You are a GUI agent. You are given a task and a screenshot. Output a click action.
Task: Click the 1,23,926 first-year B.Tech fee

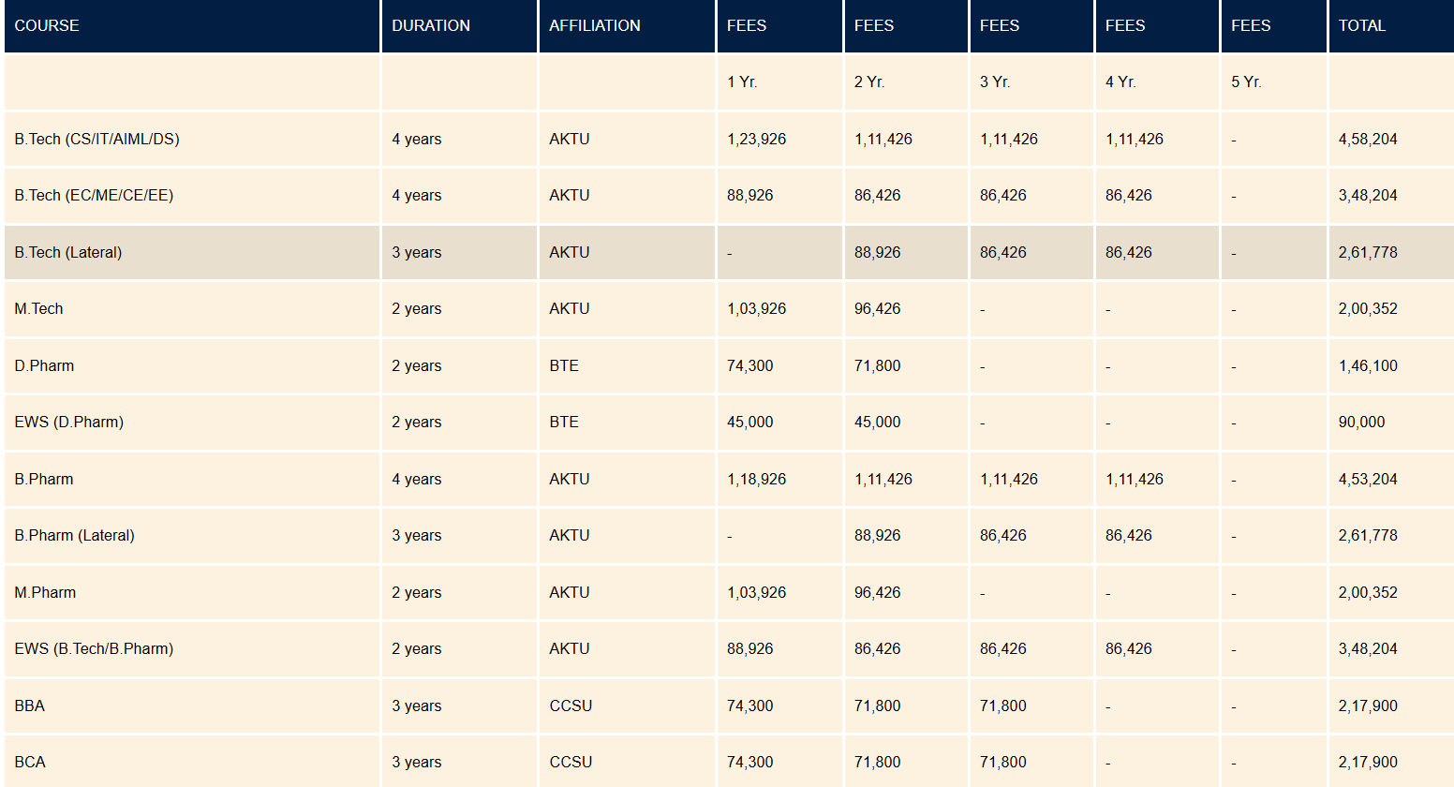756,140
